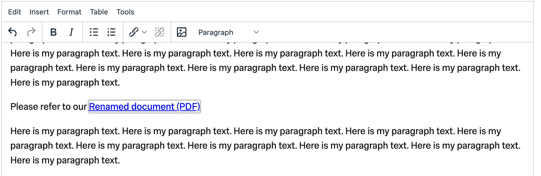
Task: Click the Remove link icon
Action: point(160,32)
